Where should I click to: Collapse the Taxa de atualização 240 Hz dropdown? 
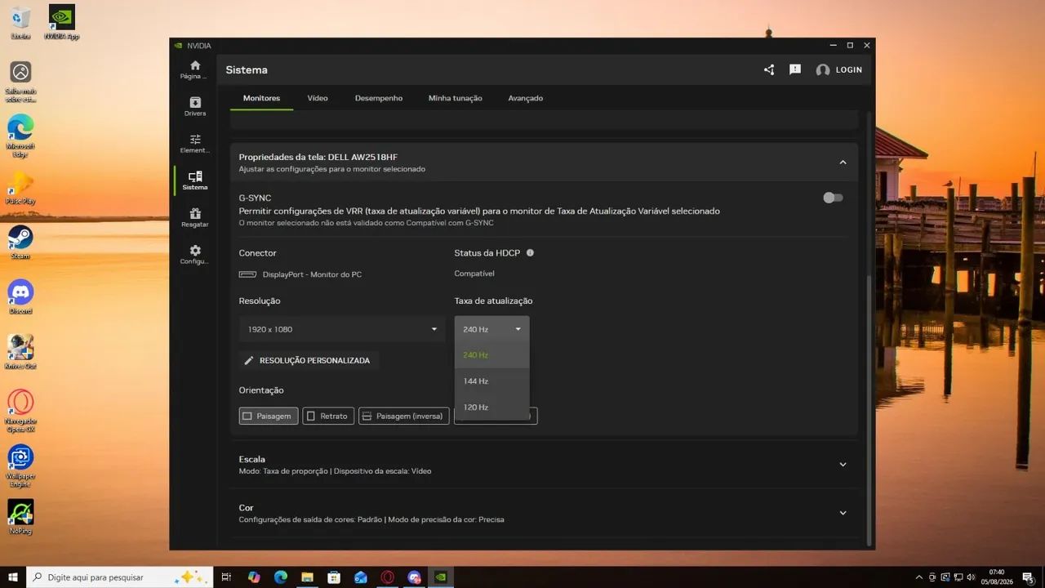pos(492,329)
